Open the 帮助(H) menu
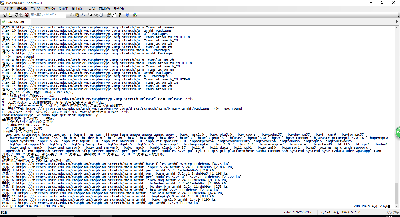Viewport: 400px width, 217px height. click(x=119, y=9)
